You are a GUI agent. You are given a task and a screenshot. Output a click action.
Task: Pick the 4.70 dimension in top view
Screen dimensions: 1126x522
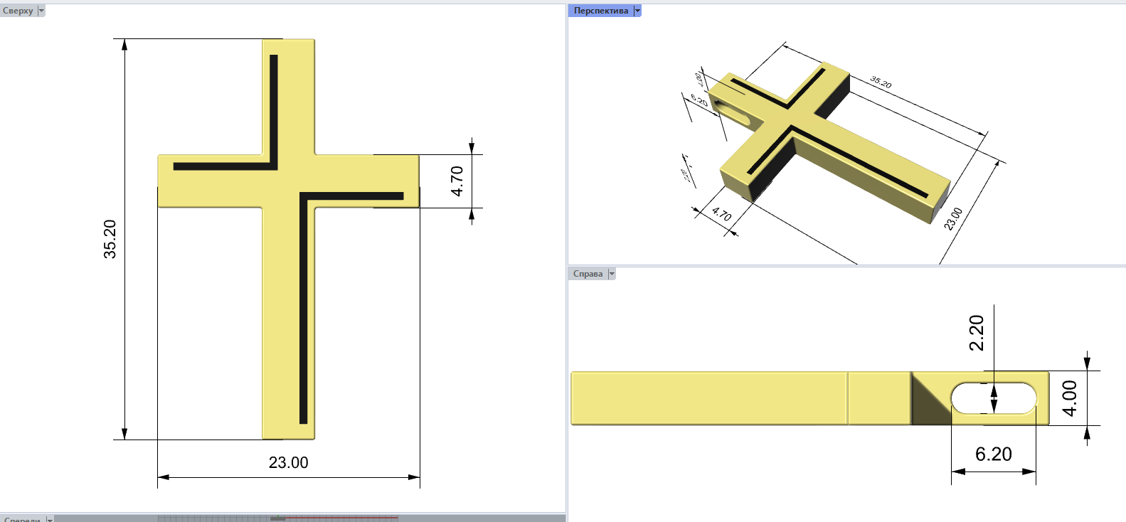(x=457, y=181)
